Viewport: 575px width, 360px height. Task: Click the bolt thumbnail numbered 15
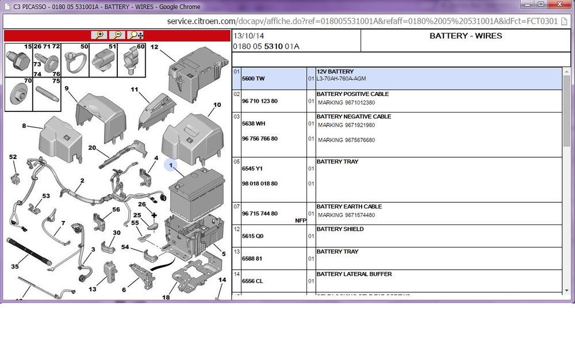click(x=18, y=60)
